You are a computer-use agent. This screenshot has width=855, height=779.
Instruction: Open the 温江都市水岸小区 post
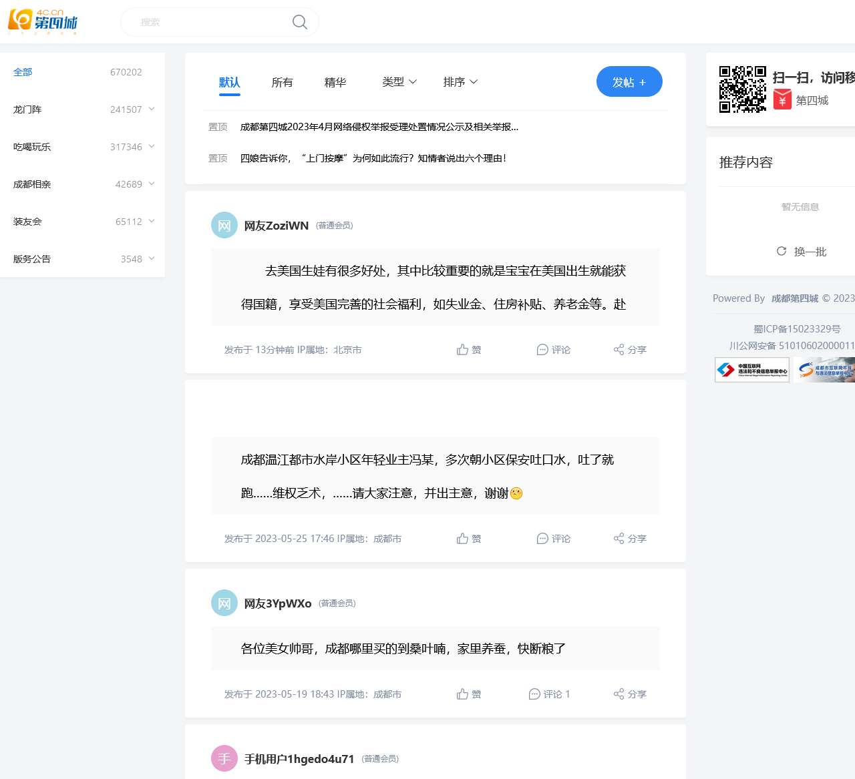[436, 476]
